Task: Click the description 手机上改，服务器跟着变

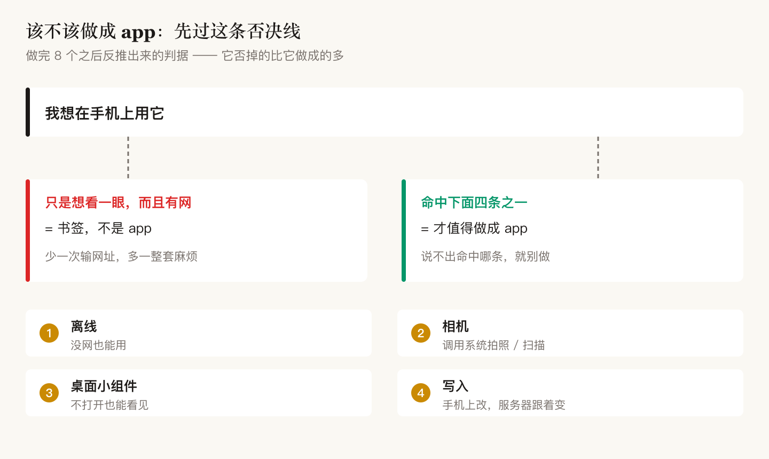Action: [504, 405]
